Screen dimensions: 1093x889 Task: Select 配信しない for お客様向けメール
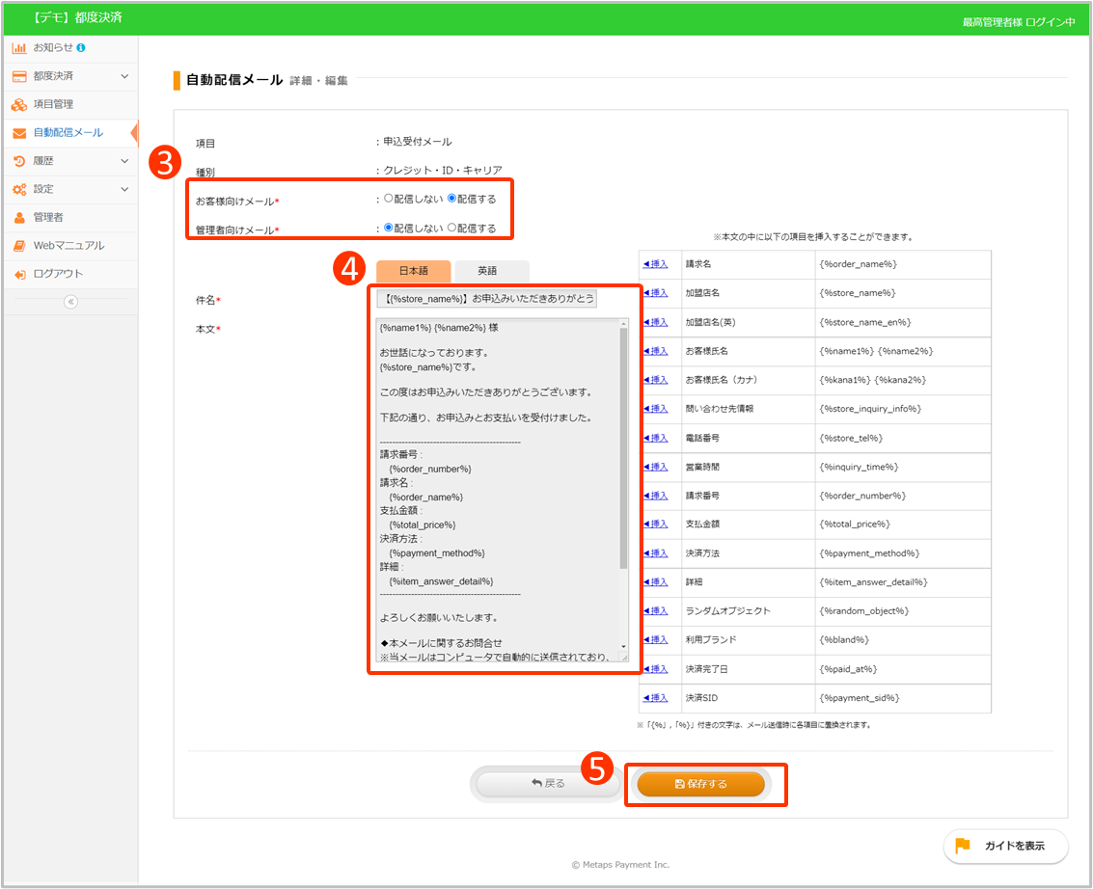389,199
